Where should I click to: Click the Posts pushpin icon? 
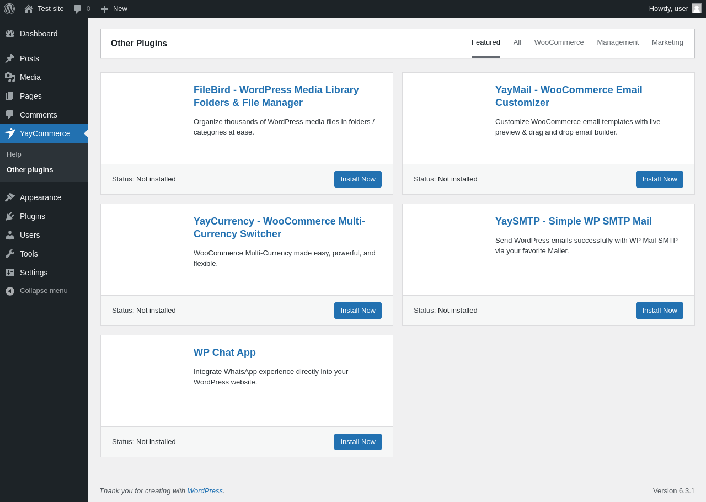click(x=10, y=58)
